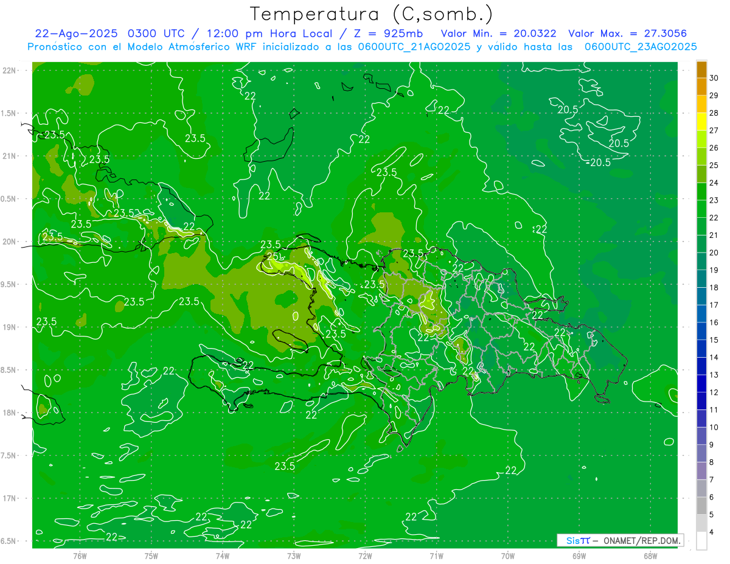730x564 pixels.
Task: Click the legend value 14
Action: point(714,357)
